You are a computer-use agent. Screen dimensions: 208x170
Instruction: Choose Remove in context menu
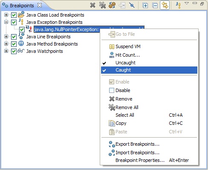tap(149, 99)
